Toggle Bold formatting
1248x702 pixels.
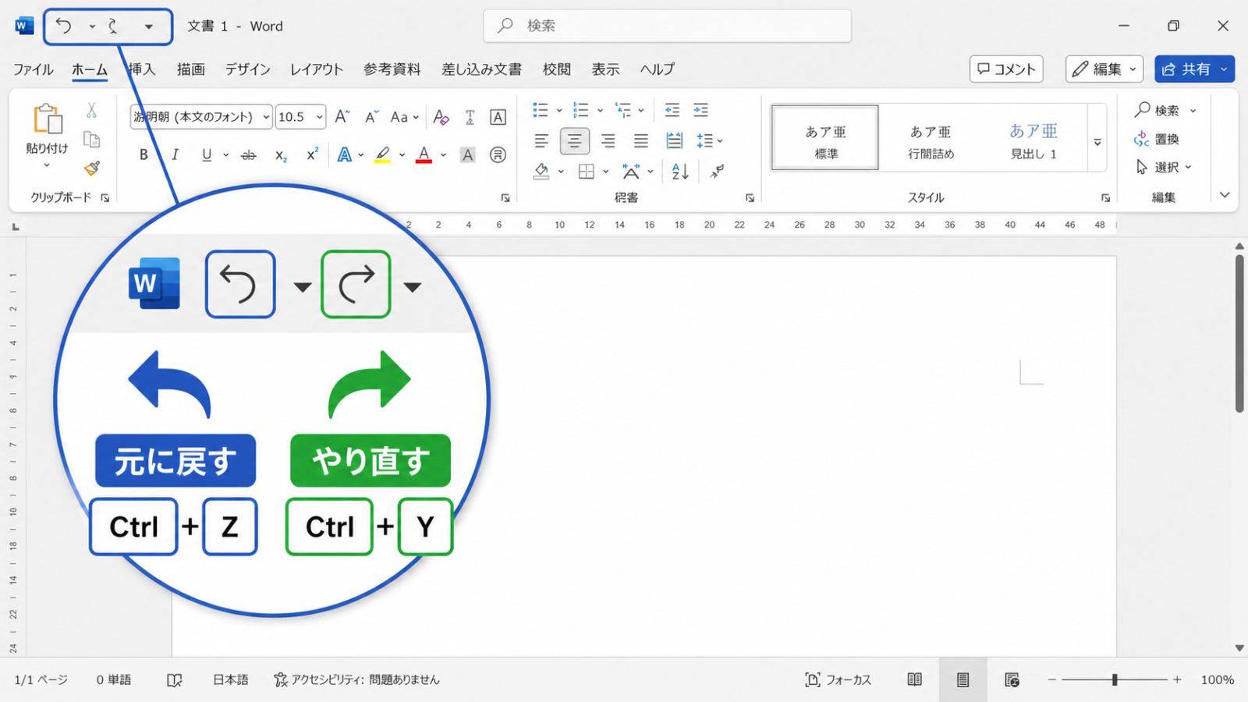pyautogui.click(x=144, y=154)
